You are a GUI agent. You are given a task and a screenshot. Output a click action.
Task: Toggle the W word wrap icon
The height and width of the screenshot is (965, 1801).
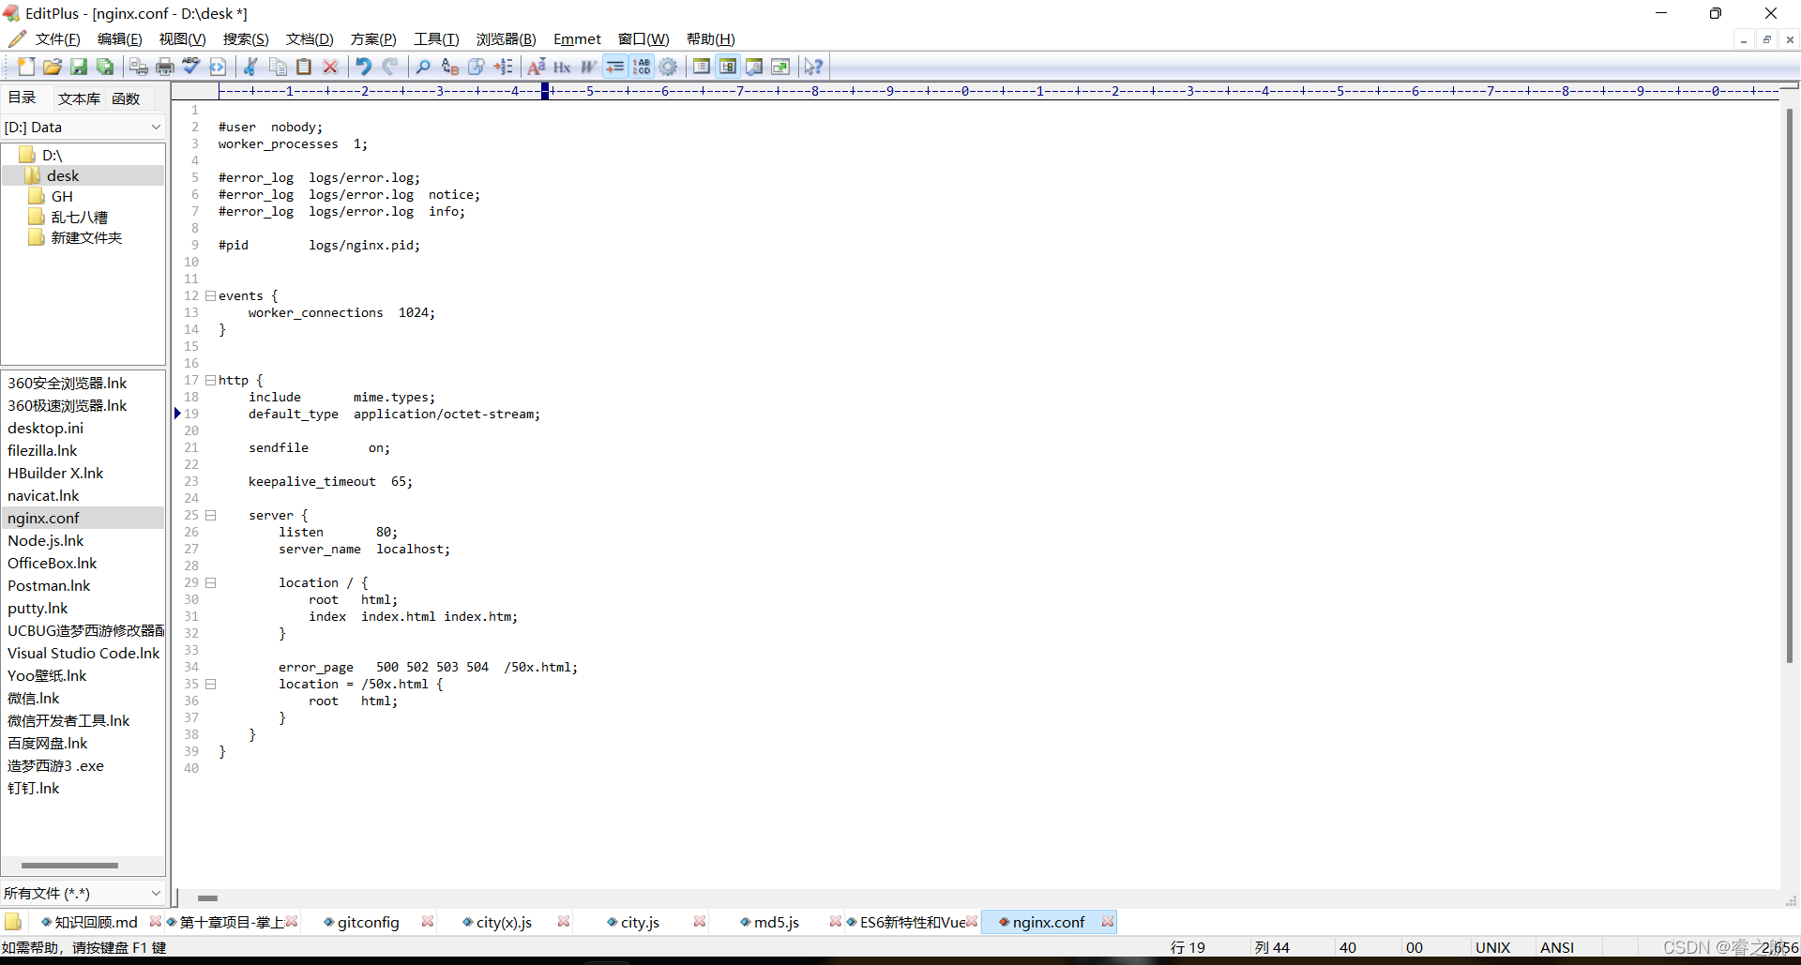tap(589, 67)
